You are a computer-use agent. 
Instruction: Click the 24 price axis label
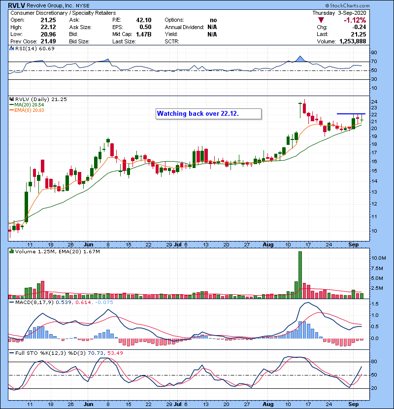pos(374,102)
